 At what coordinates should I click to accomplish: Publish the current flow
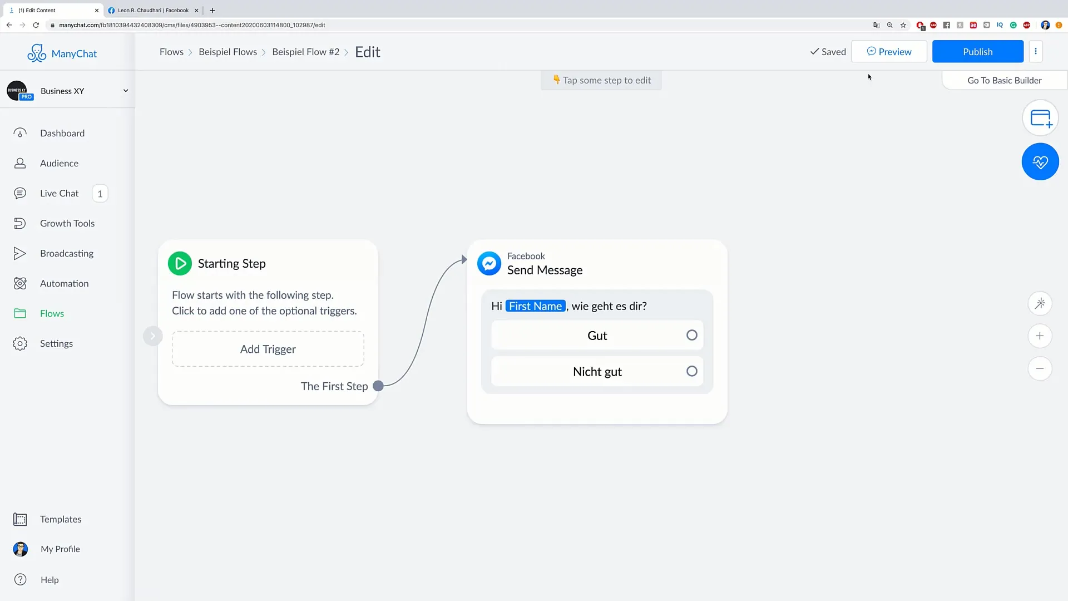[x=978, y=51]
